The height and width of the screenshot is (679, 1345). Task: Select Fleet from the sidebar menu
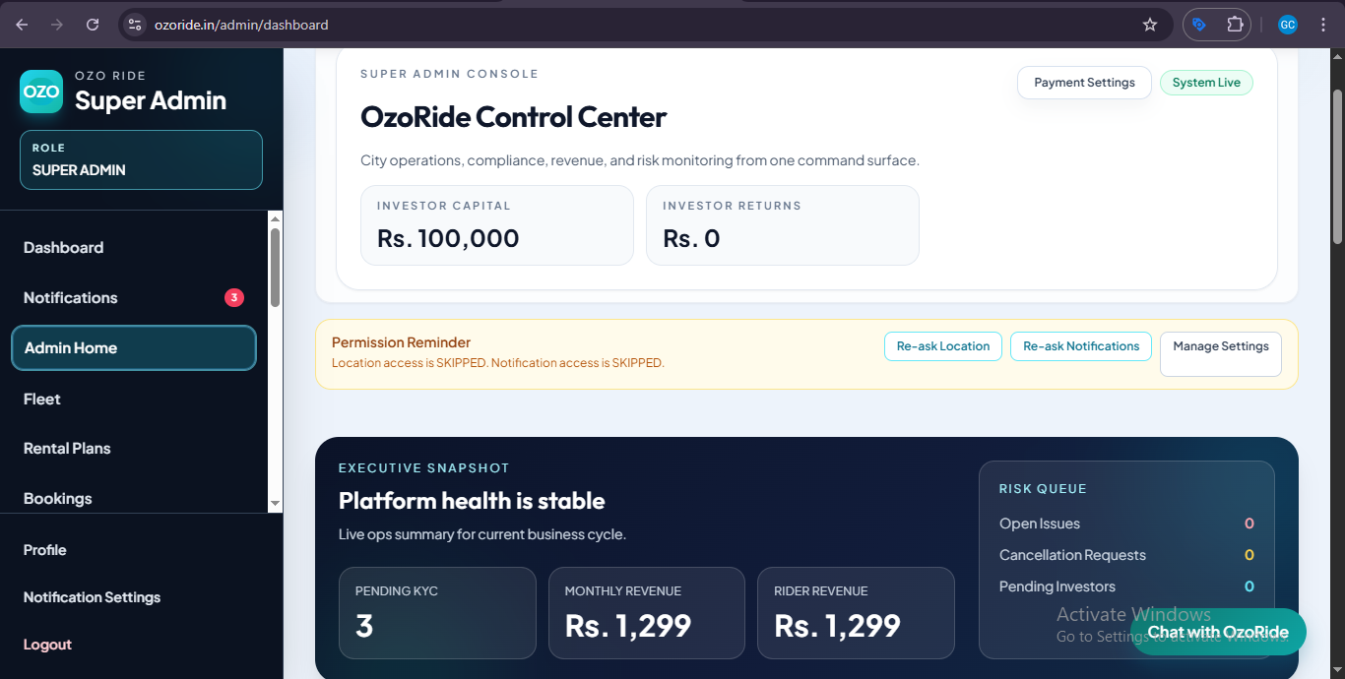click(41, 399)
